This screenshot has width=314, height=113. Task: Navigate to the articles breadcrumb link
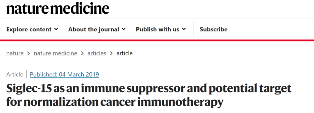pos(97,53)
